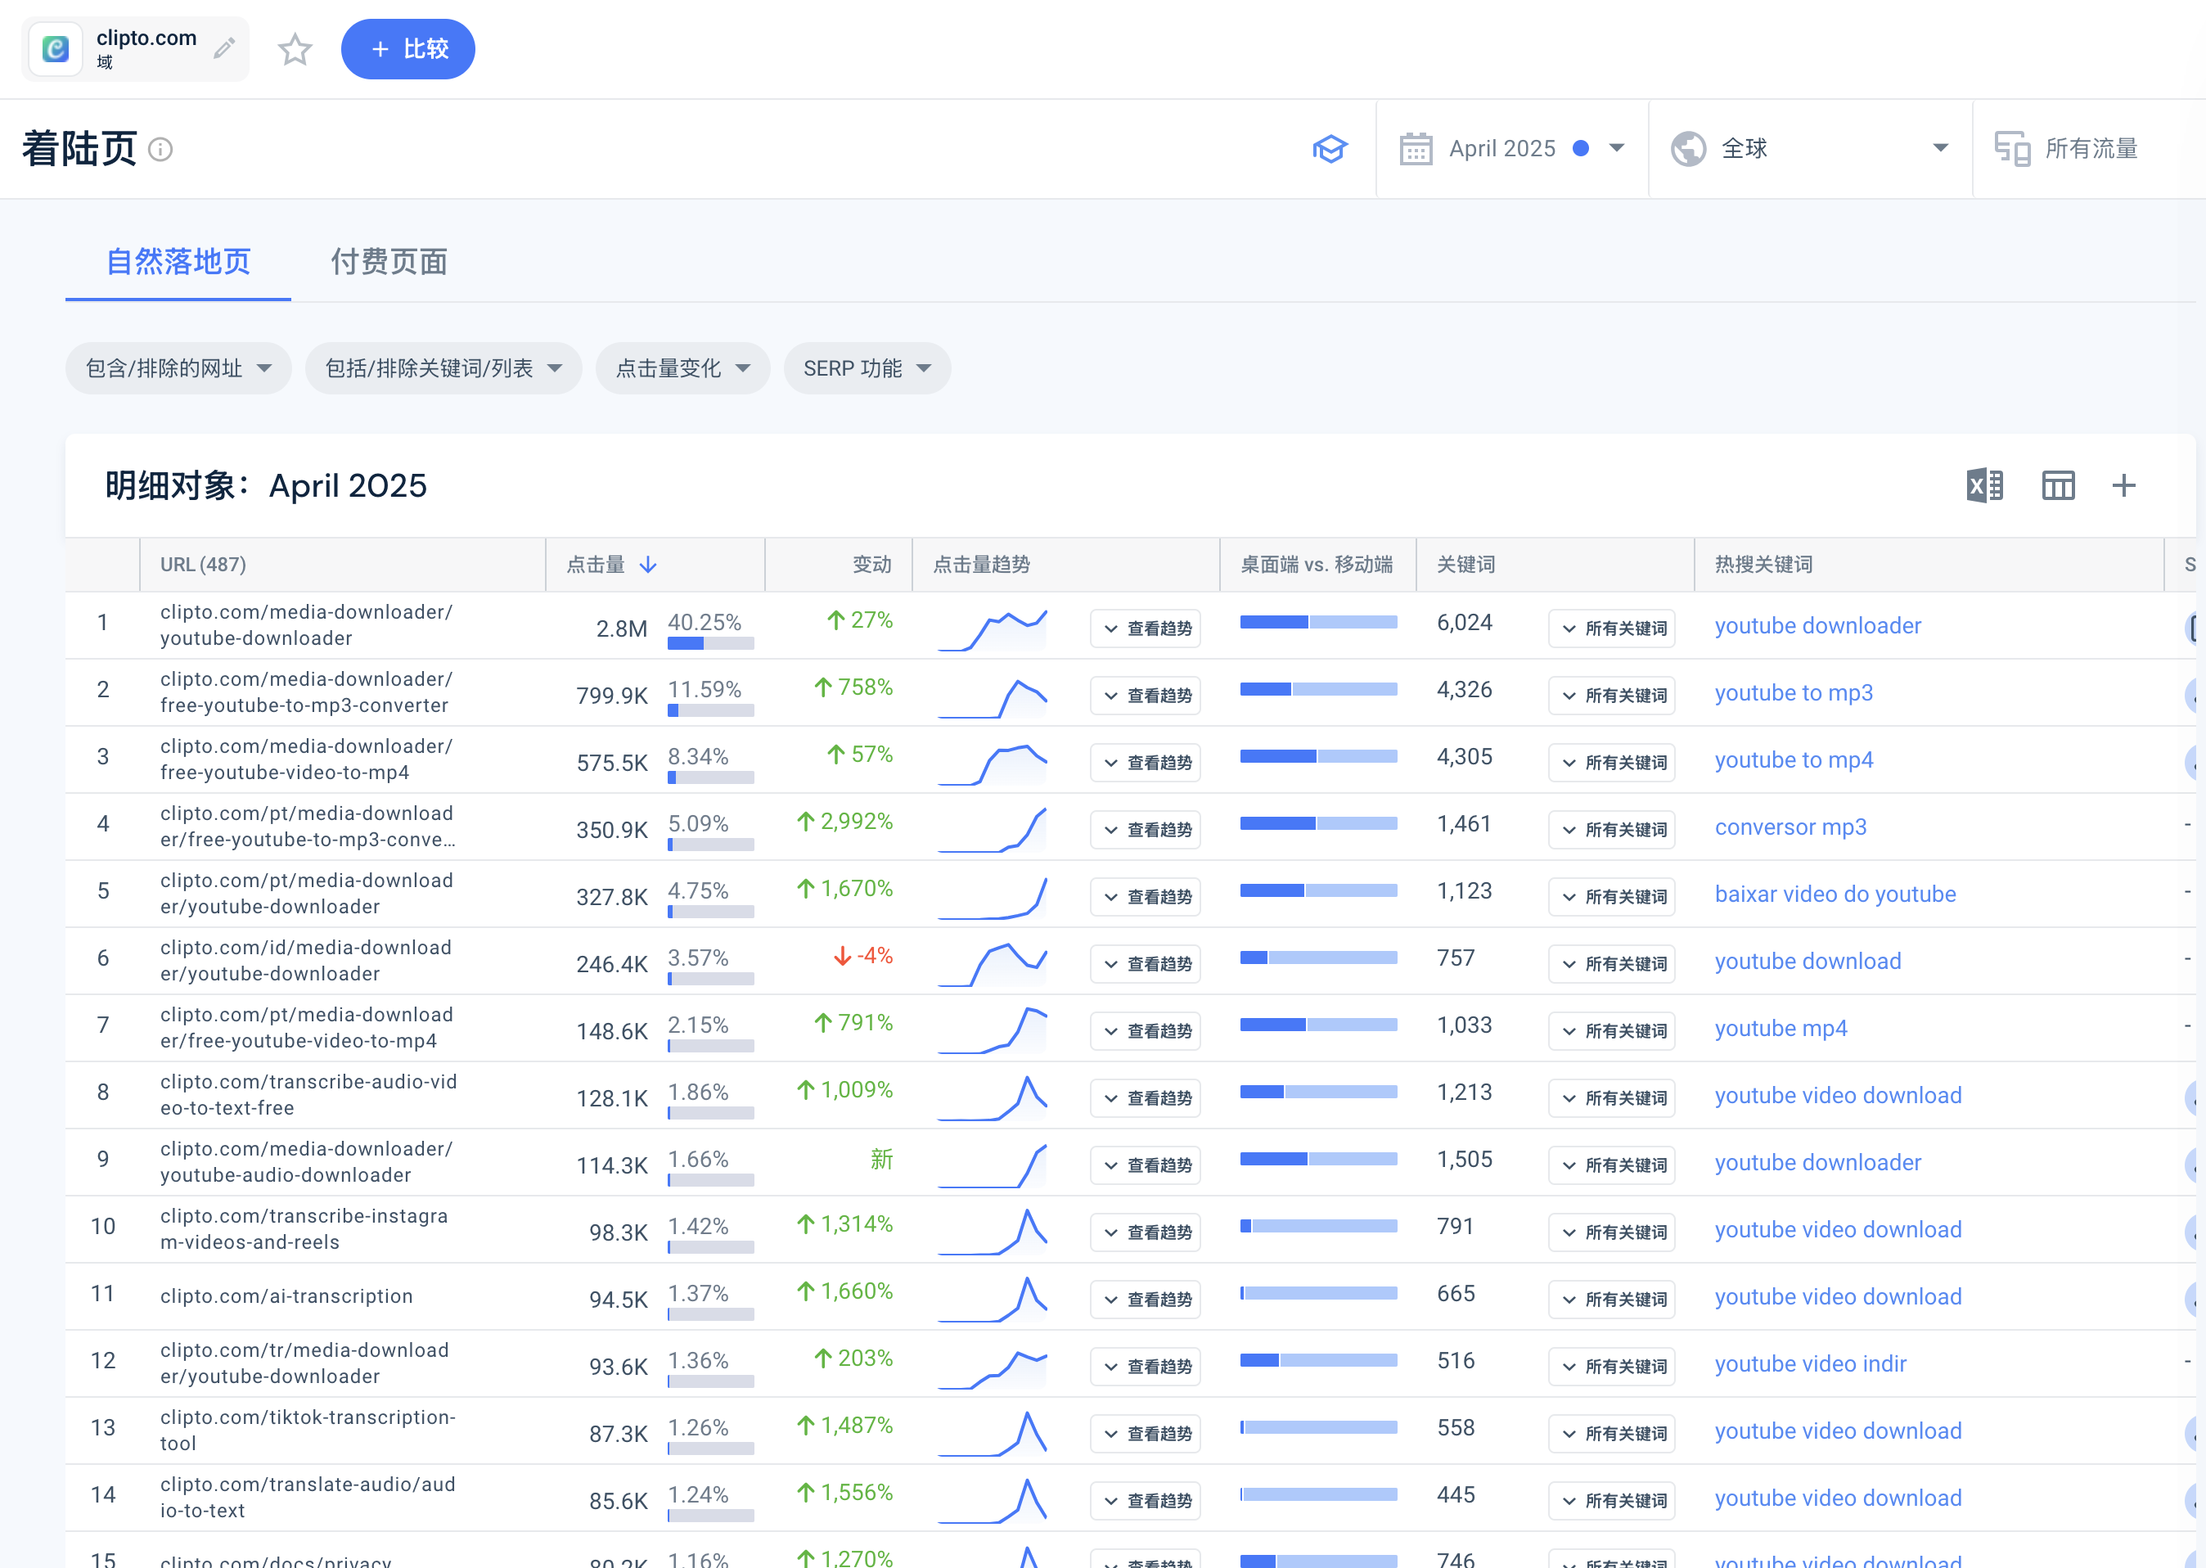Open the 包含/排除的网址 filter

coord(178,368)
